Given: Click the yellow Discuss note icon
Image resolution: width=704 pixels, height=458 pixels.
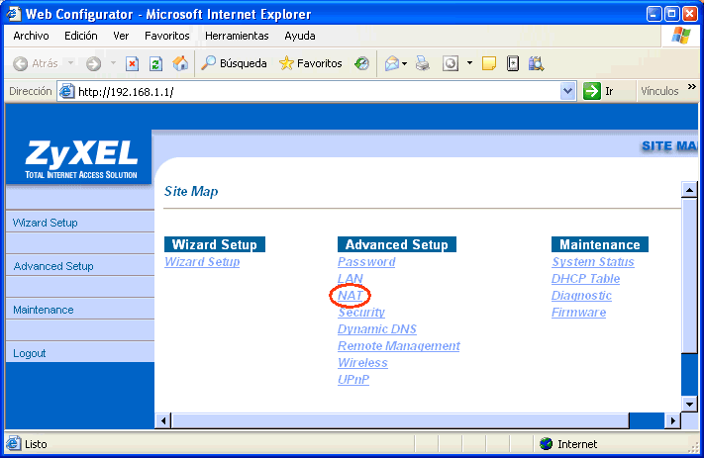Looking at the screenshot, I should pos(489,63).
